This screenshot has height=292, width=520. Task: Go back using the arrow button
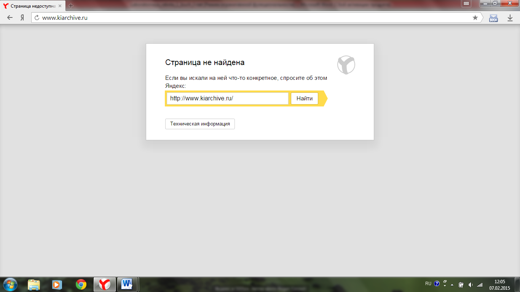[10, 17]
